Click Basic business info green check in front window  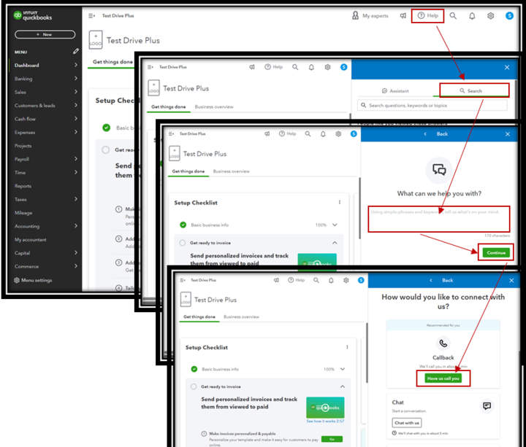pyautogui.click(x=194, y=369)
